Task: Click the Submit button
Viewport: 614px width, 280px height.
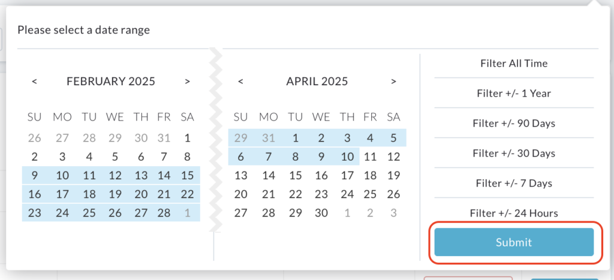Action: tap(514, 242)
